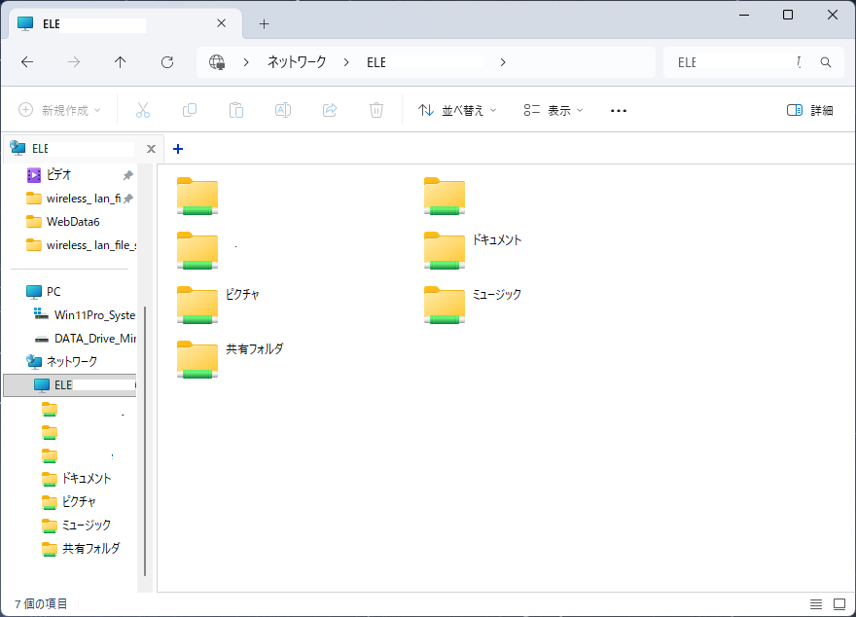Refresh the current folder view
This screenshot has width=856, height=617.
(167, 61)
